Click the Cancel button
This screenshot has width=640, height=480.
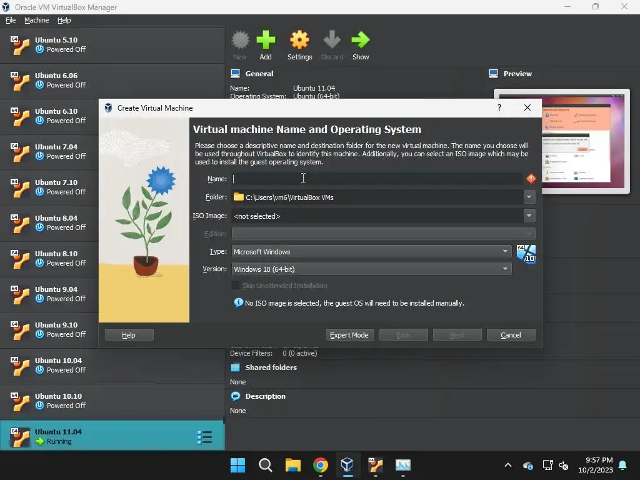[511, 335]
